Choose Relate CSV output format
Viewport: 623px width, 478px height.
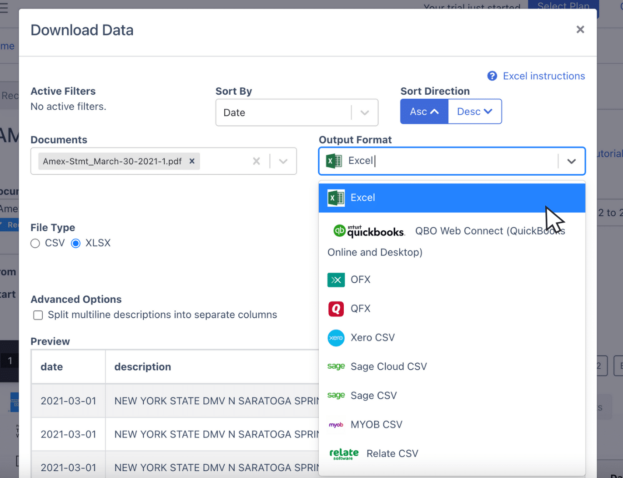coord(452,454)
